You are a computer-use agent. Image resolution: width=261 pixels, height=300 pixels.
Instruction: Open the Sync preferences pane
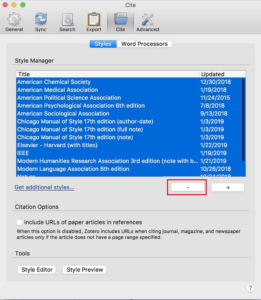pyautogui.click(x=41, y=22)
